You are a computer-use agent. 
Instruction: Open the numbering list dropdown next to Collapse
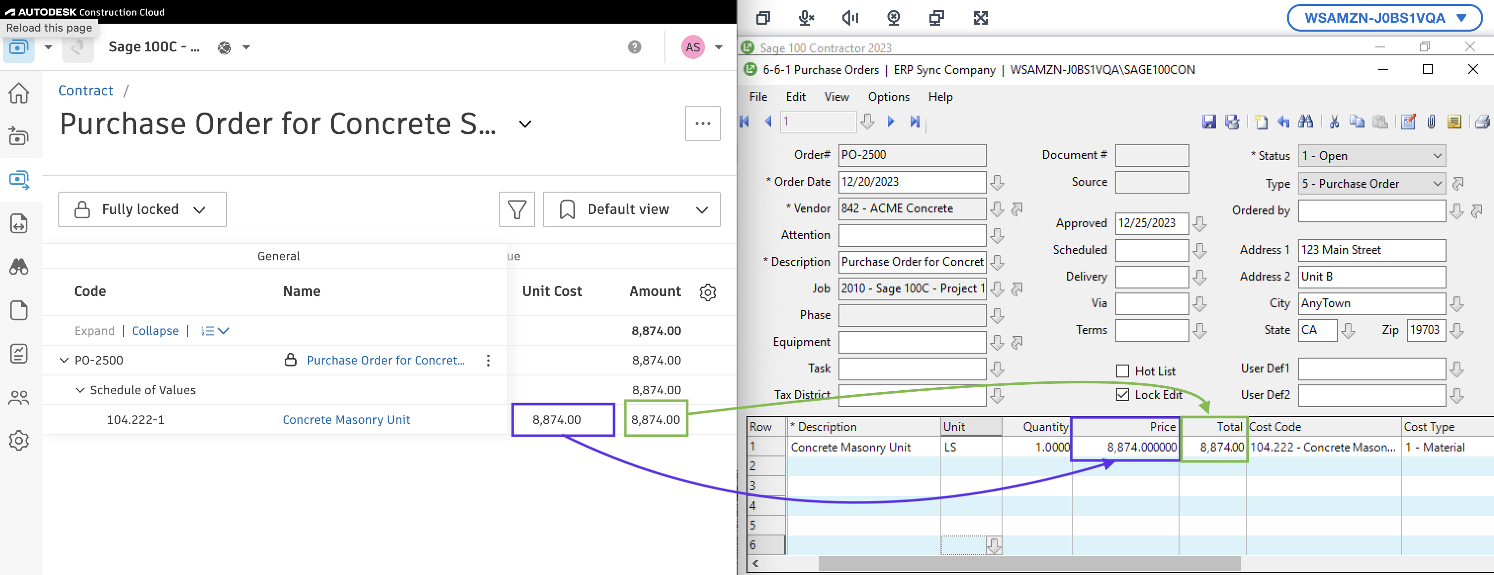tap(215, 331)
